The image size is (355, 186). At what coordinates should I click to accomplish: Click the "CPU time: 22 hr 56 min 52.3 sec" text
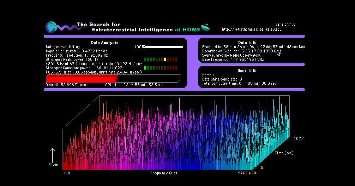[134, 85]
